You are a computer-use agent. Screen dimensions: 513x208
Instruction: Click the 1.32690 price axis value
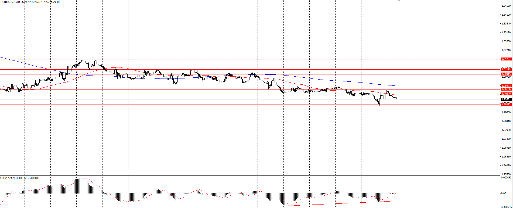pyautogui.click(x=506, y=41)
